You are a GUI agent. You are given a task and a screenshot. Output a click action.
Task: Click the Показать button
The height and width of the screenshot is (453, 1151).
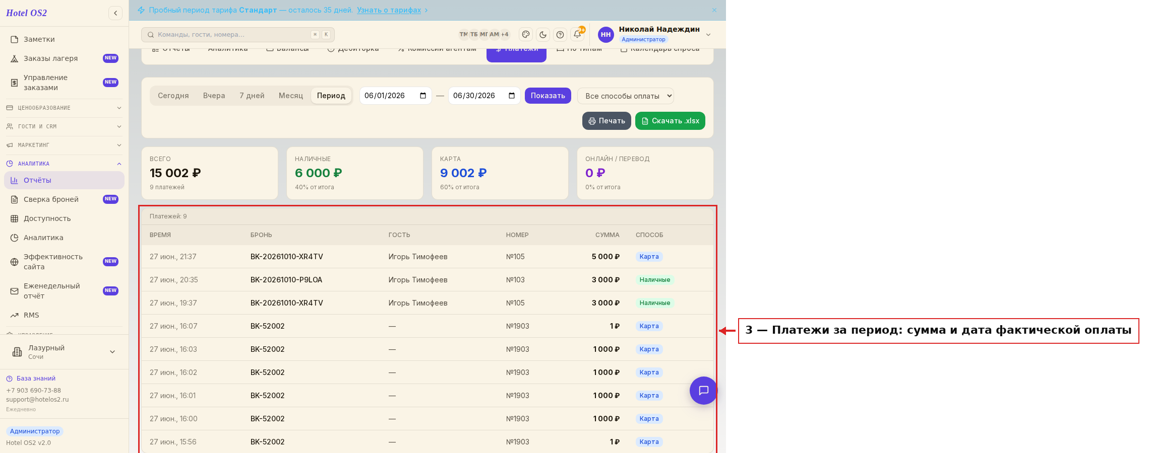pyautogui.click(x=548, y=96)
